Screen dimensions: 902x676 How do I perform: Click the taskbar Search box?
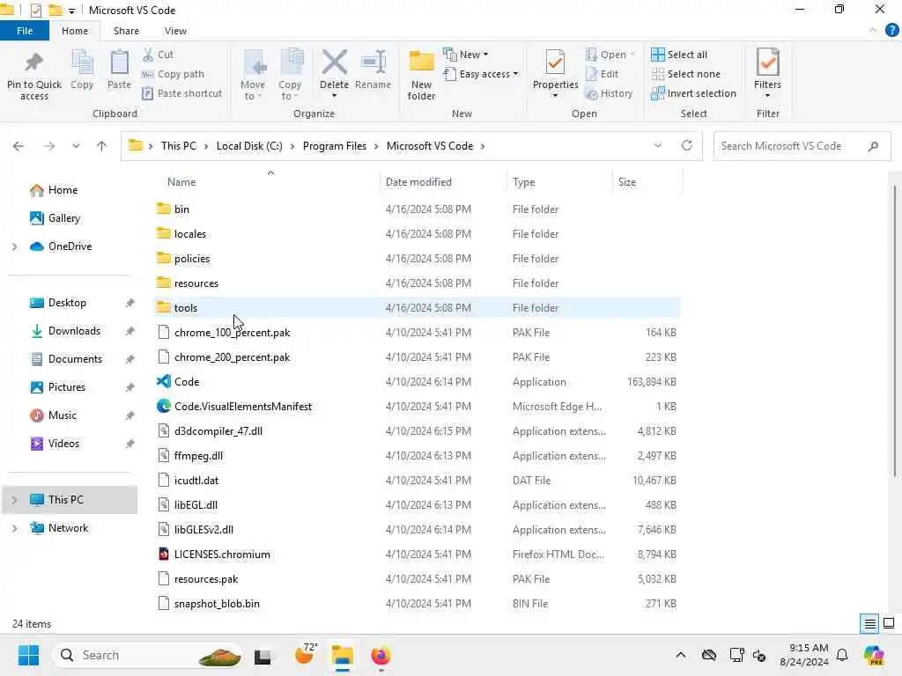coord(148,655)
